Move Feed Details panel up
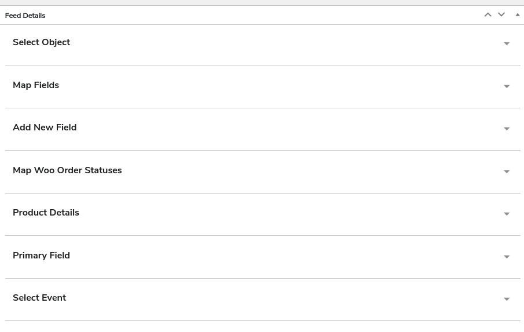This screenshot has height=332, width=524. (x=488, y=15)
